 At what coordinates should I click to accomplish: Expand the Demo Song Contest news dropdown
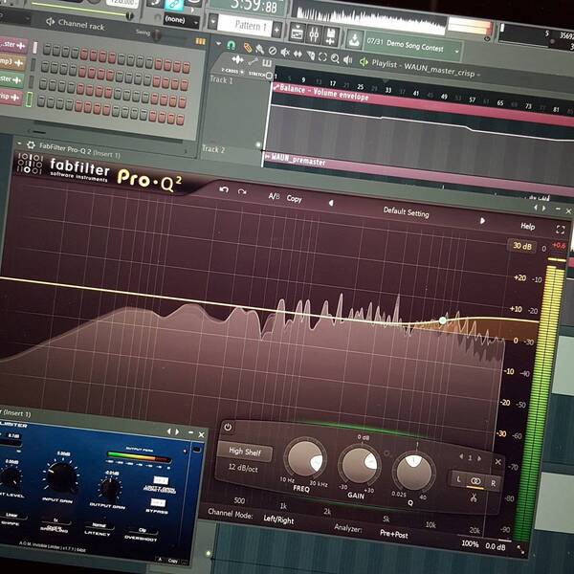click(456, 52)
